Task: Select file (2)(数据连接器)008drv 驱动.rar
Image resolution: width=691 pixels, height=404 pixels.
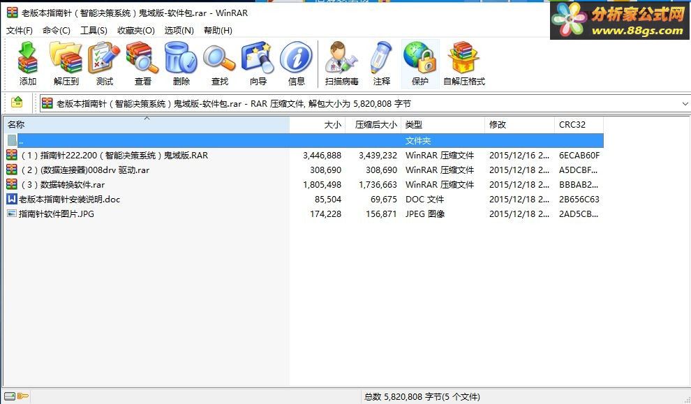Action: click(x=85, y=170)
